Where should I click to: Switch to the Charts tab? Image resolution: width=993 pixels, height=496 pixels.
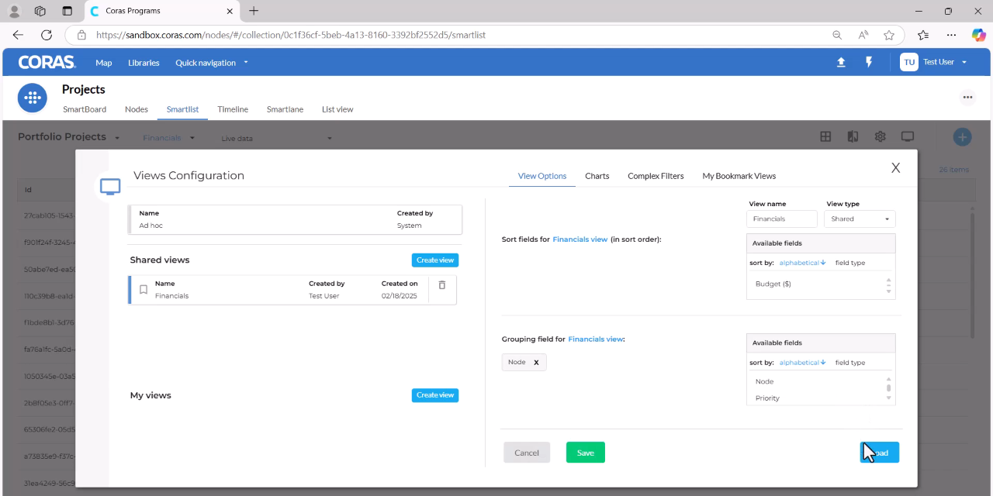coord(597,176)
